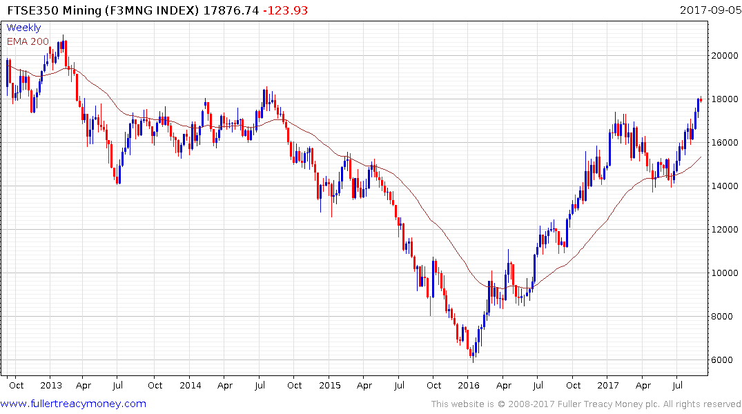The image size is (742, 414).
Task: Click the 2016 year label on time axis
Action: 469,385
